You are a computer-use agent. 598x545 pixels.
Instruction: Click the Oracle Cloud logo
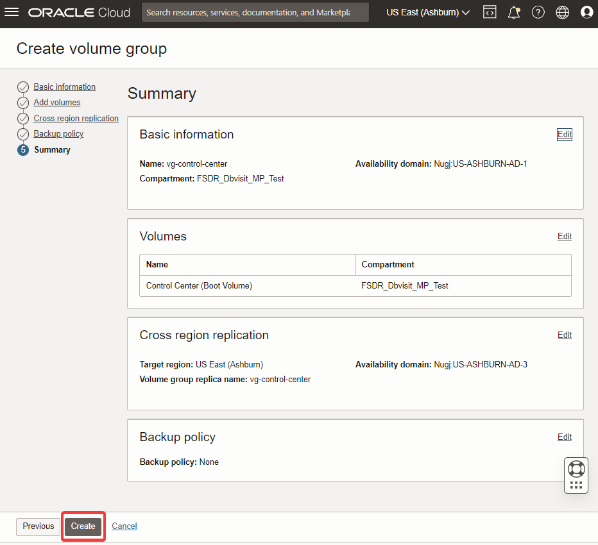point(79,13)
